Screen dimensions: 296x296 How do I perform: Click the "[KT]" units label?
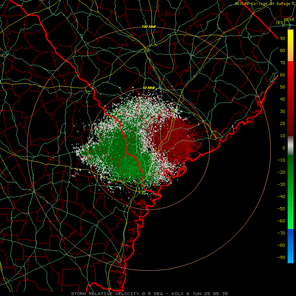point(281,23)
